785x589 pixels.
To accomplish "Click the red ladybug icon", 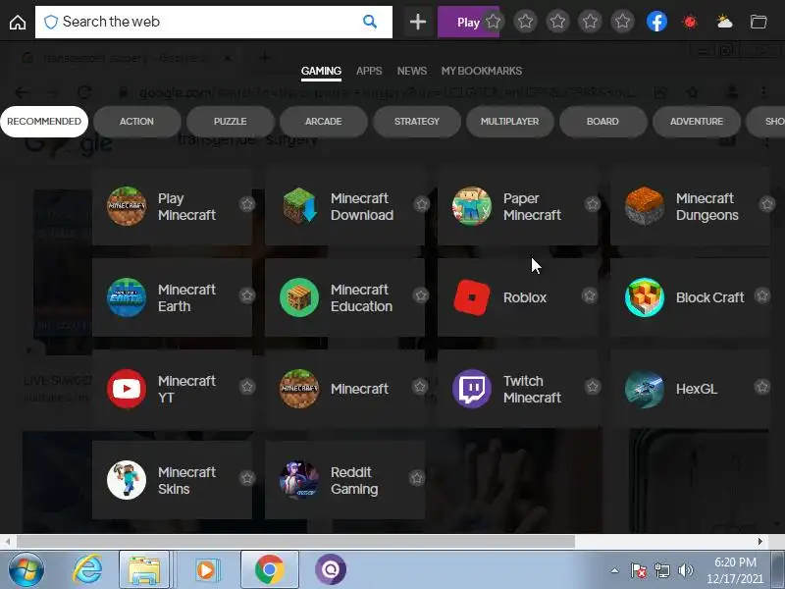I will tap(691, 22).
